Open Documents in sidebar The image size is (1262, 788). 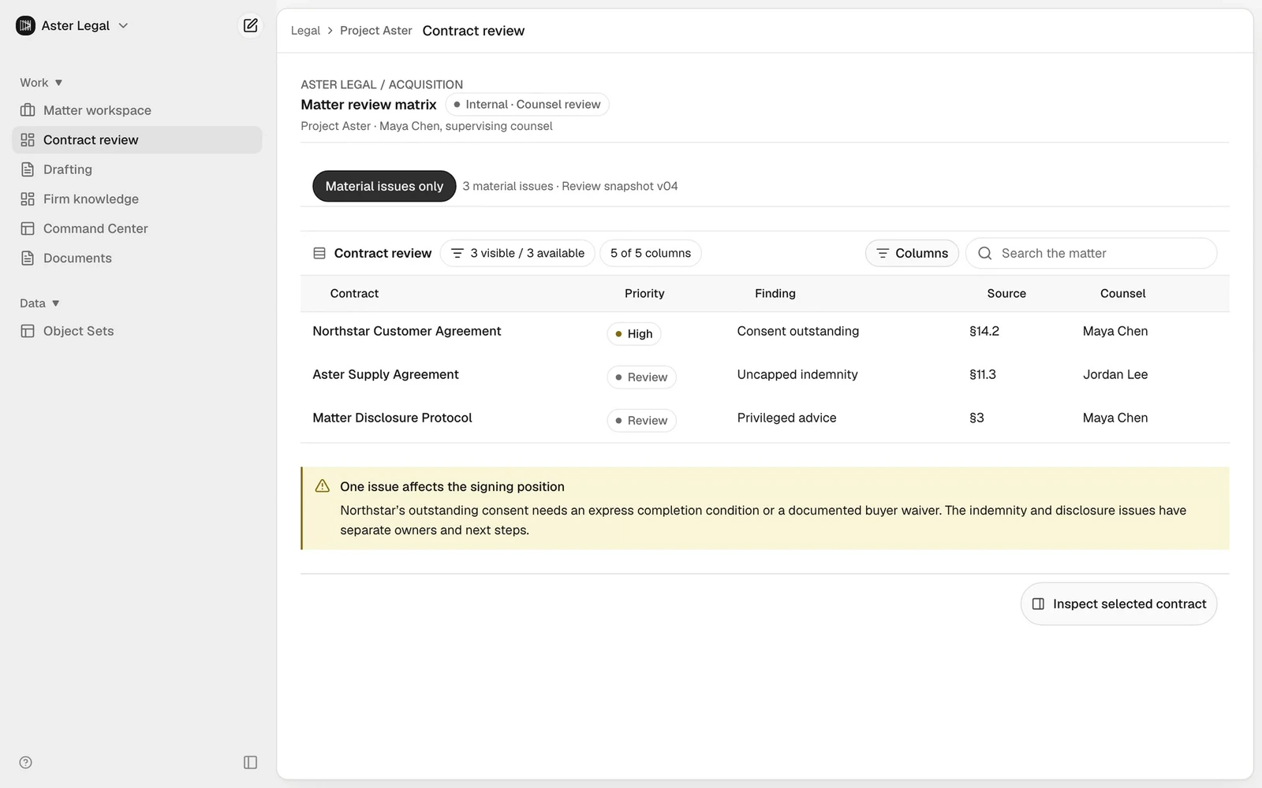pos(137,258)
